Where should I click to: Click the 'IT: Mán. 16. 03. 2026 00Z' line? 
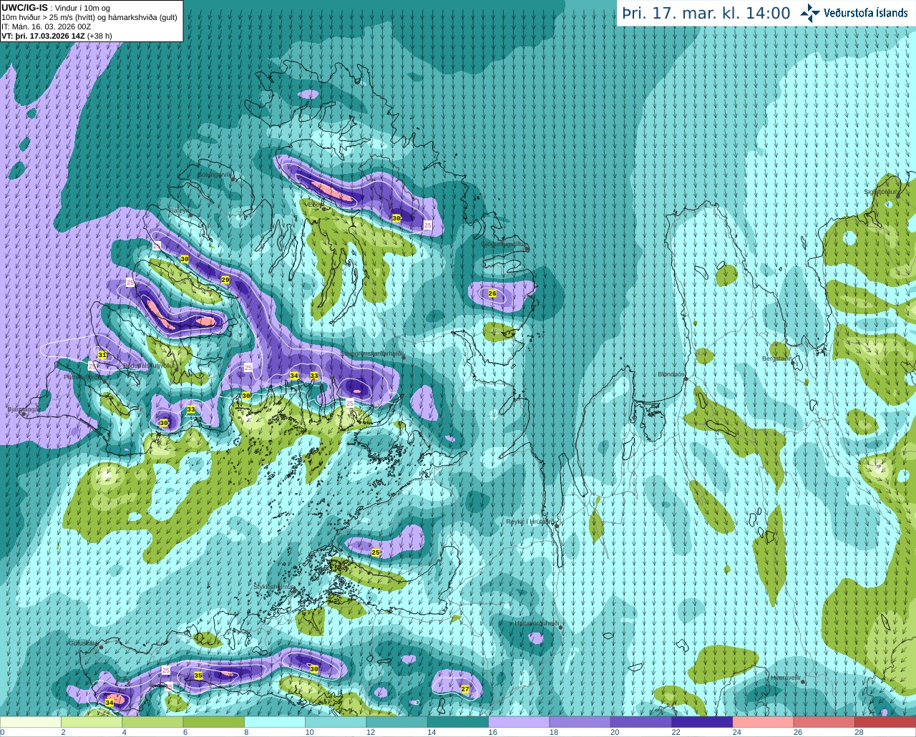pyautogui.click(x=47, y=26)
